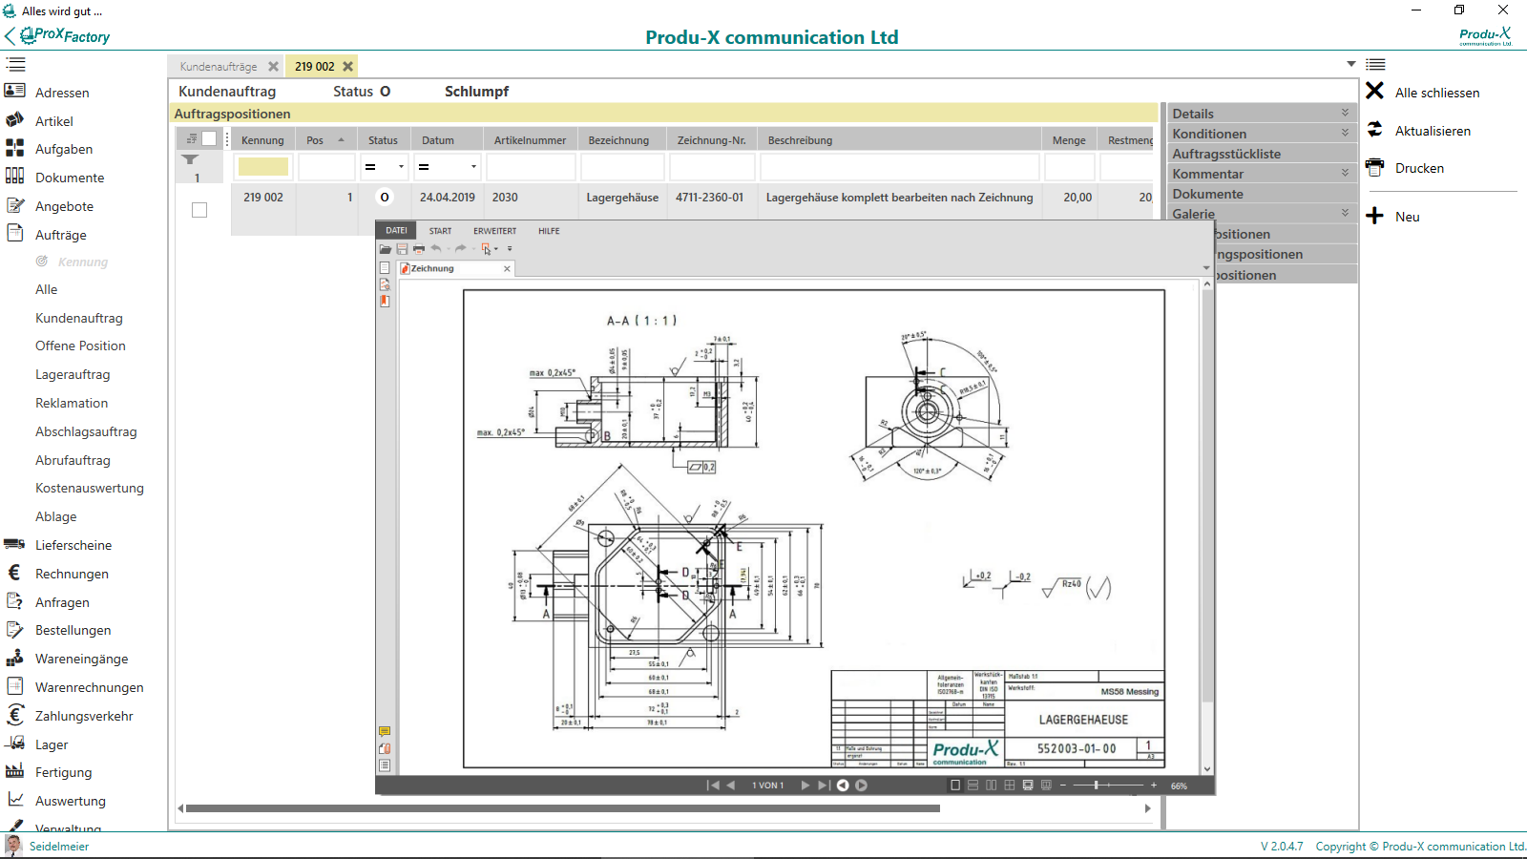This screenshot has height=859, width=1527.
Task: Zoom in with plus button in viewer
Action: click(1154, 786)
